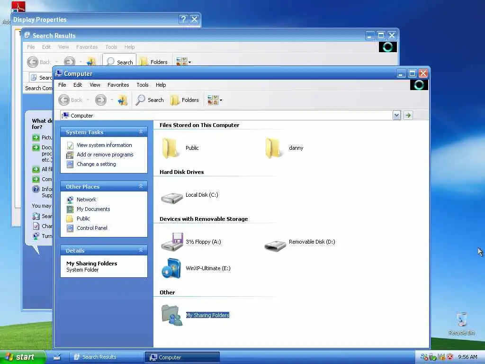485x364 pixels.
Task: Click red security alert tray icon
Action: [x=450, y=357]
